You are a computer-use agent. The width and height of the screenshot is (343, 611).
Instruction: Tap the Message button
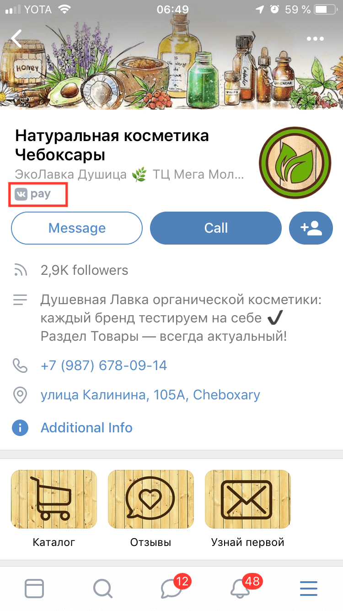click(x=77, y=228)
